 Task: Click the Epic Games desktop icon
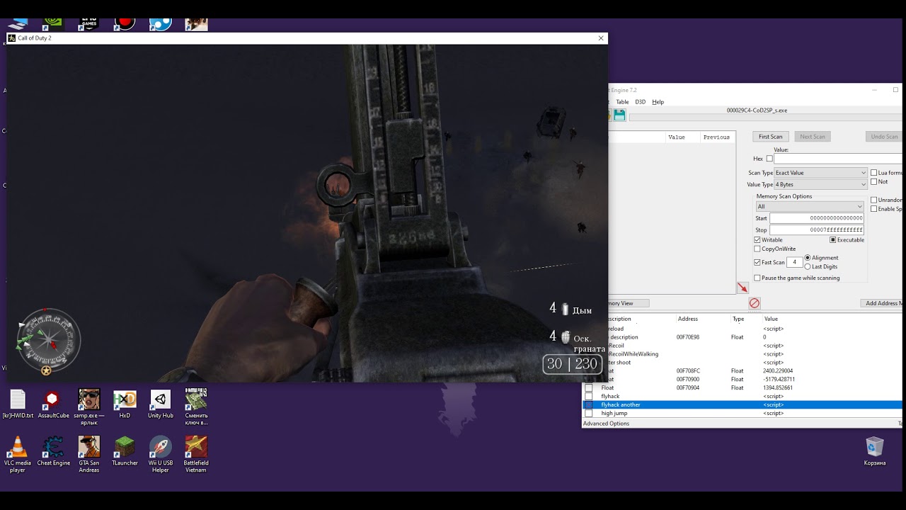(x=89, y=24)
